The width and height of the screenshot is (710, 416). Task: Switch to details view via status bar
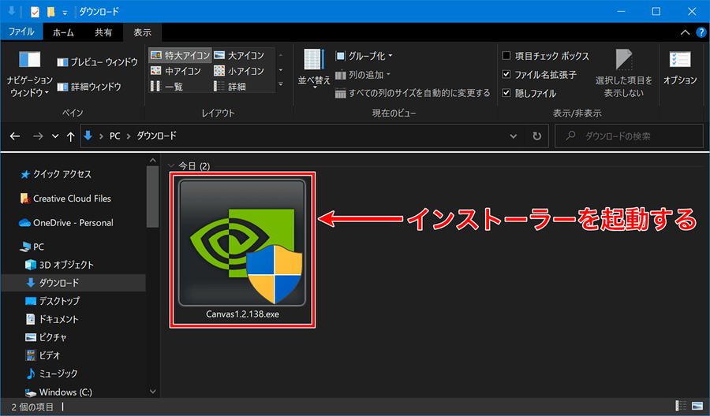681,406
